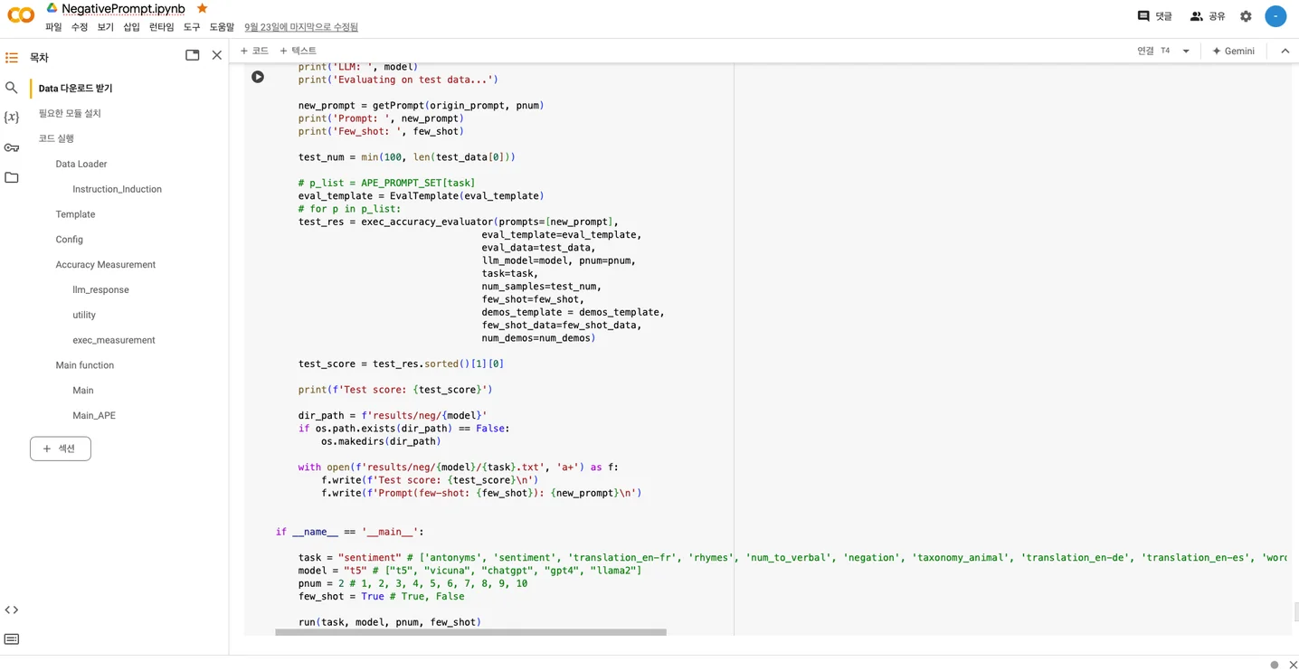Open table of contents in new window
The height and width of the screenshot is (671, 1299).
tap(192, 56)
